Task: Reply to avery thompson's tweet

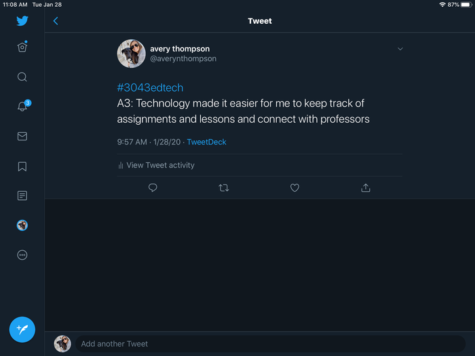Action: tap(153, 188)
